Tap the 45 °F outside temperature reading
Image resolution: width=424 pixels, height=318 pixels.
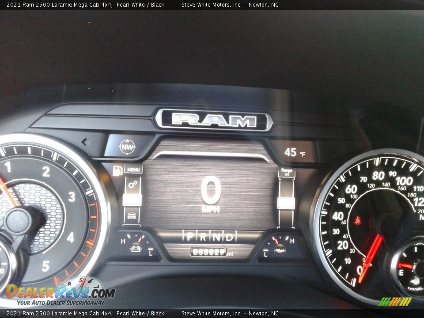pos(295,152)
